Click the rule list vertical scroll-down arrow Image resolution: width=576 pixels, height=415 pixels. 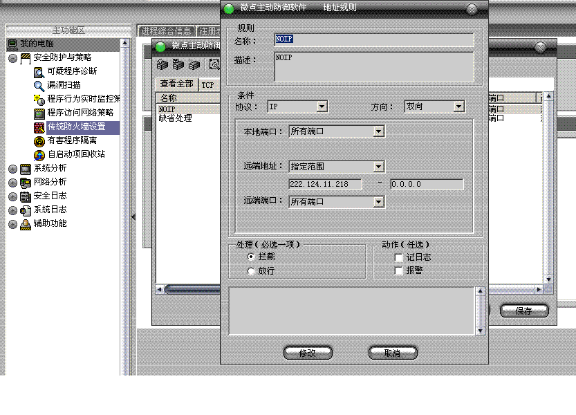[548, 279]
